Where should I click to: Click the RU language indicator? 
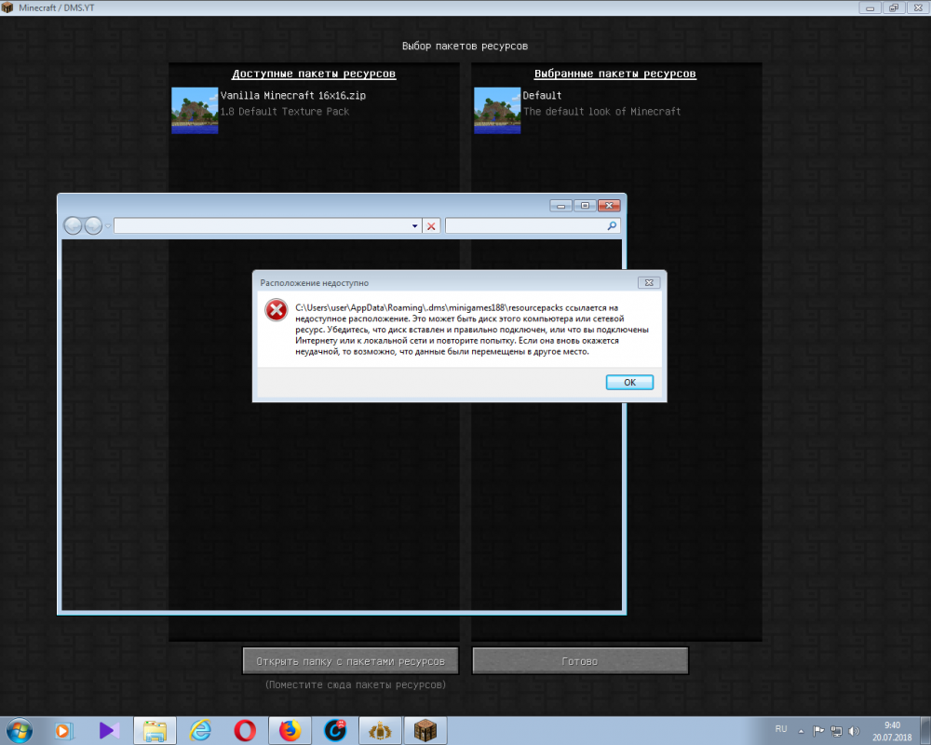781,729
